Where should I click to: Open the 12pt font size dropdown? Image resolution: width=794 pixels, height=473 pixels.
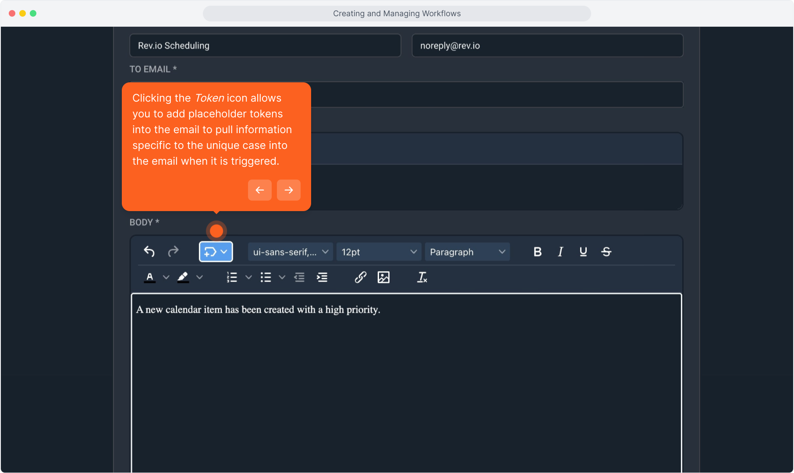379,252
